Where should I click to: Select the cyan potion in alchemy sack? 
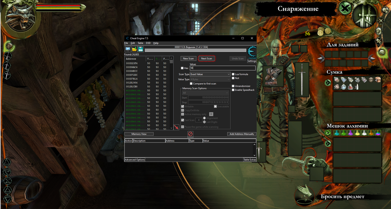tap(337, 133)
